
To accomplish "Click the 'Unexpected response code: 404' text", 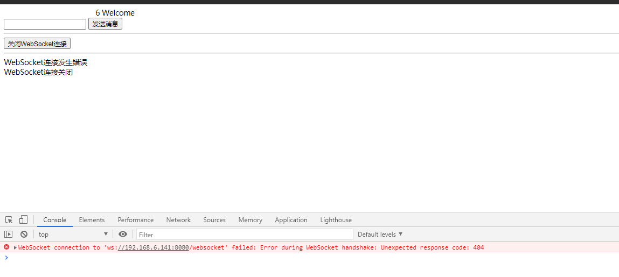I will click(432, 247).
